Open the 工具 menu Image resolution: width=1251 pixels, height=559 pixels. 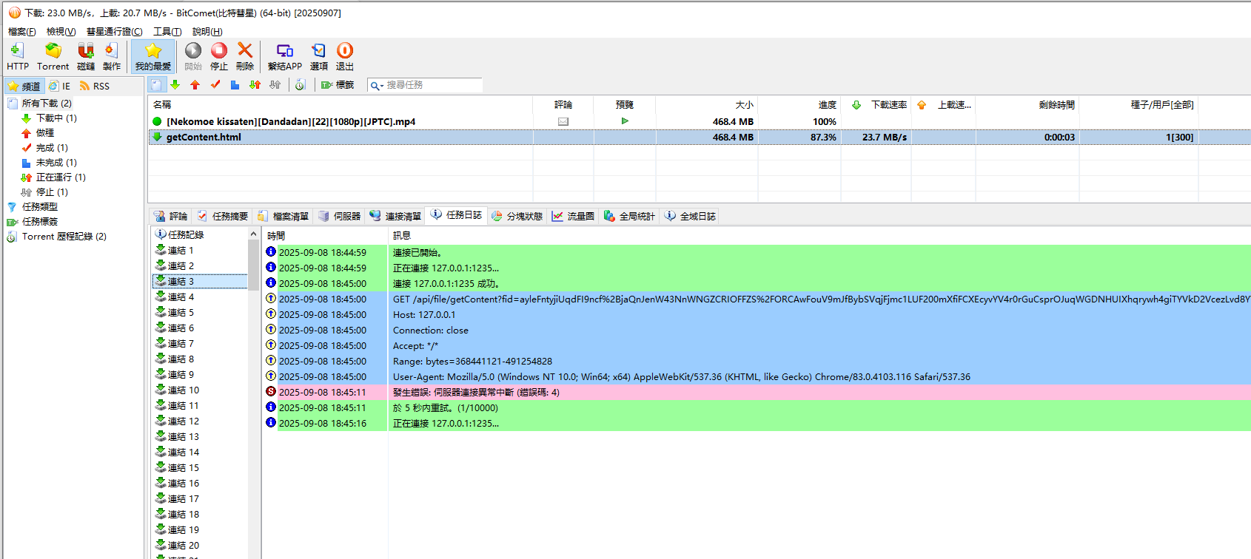click(x=167, y=32)
